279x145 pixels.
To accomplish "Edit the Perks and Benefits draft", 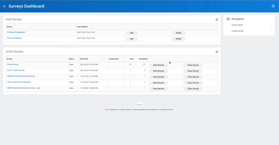I will [x=132, y=39].
